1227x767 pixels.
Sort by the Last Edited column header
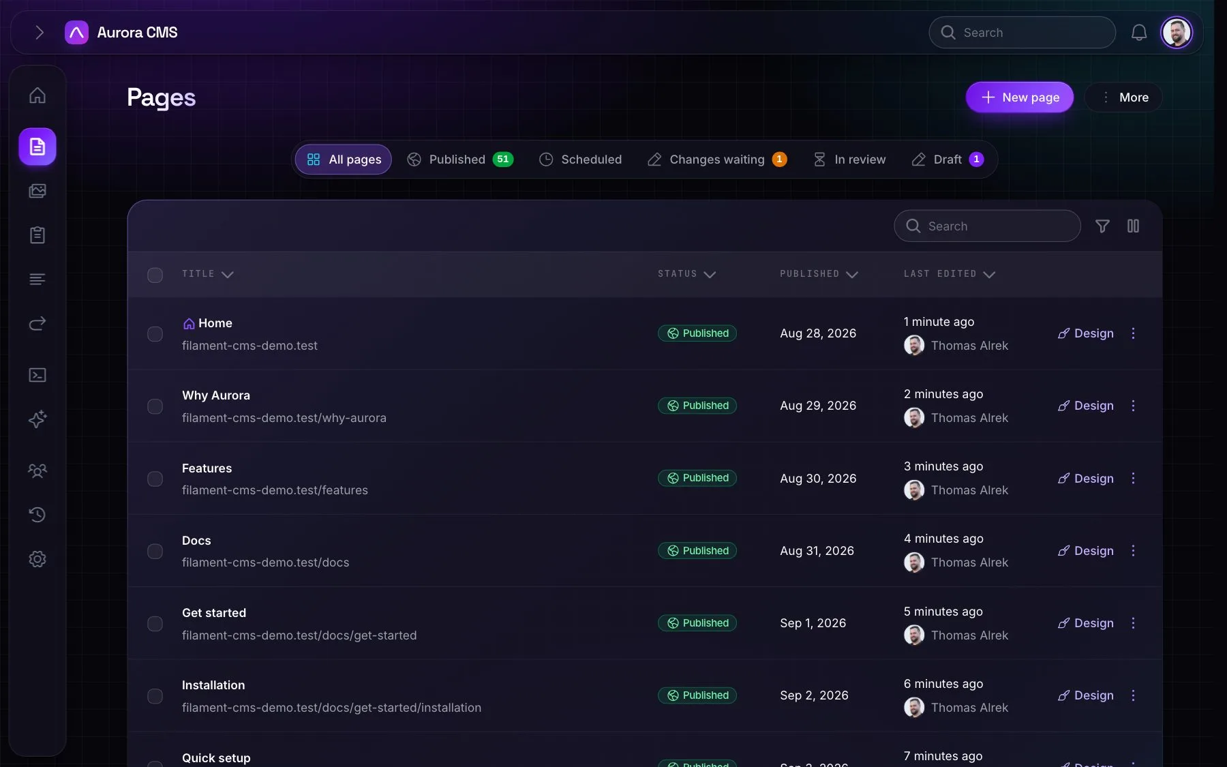(950, 274)
